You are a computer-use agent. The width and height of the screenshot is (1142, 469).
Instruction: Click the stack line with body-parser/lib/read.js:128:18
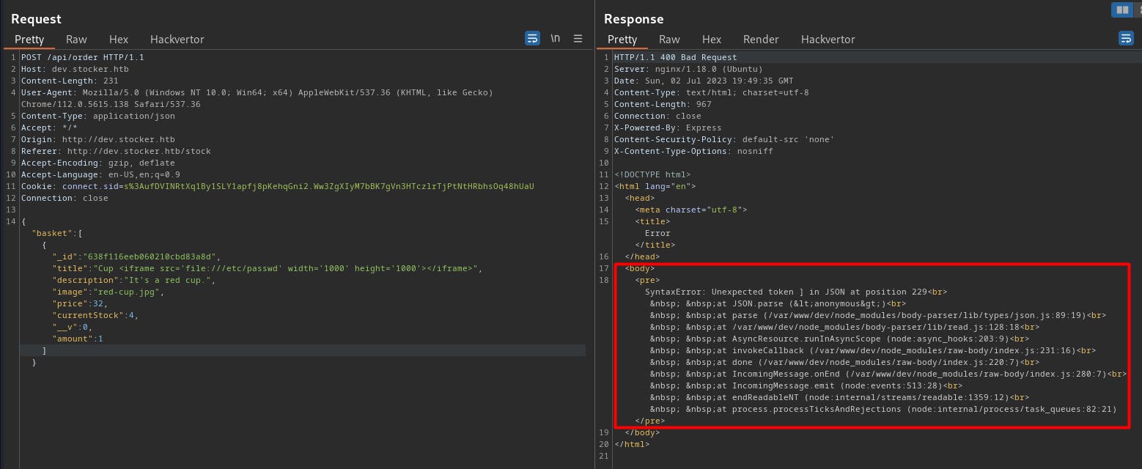(844, 327)
